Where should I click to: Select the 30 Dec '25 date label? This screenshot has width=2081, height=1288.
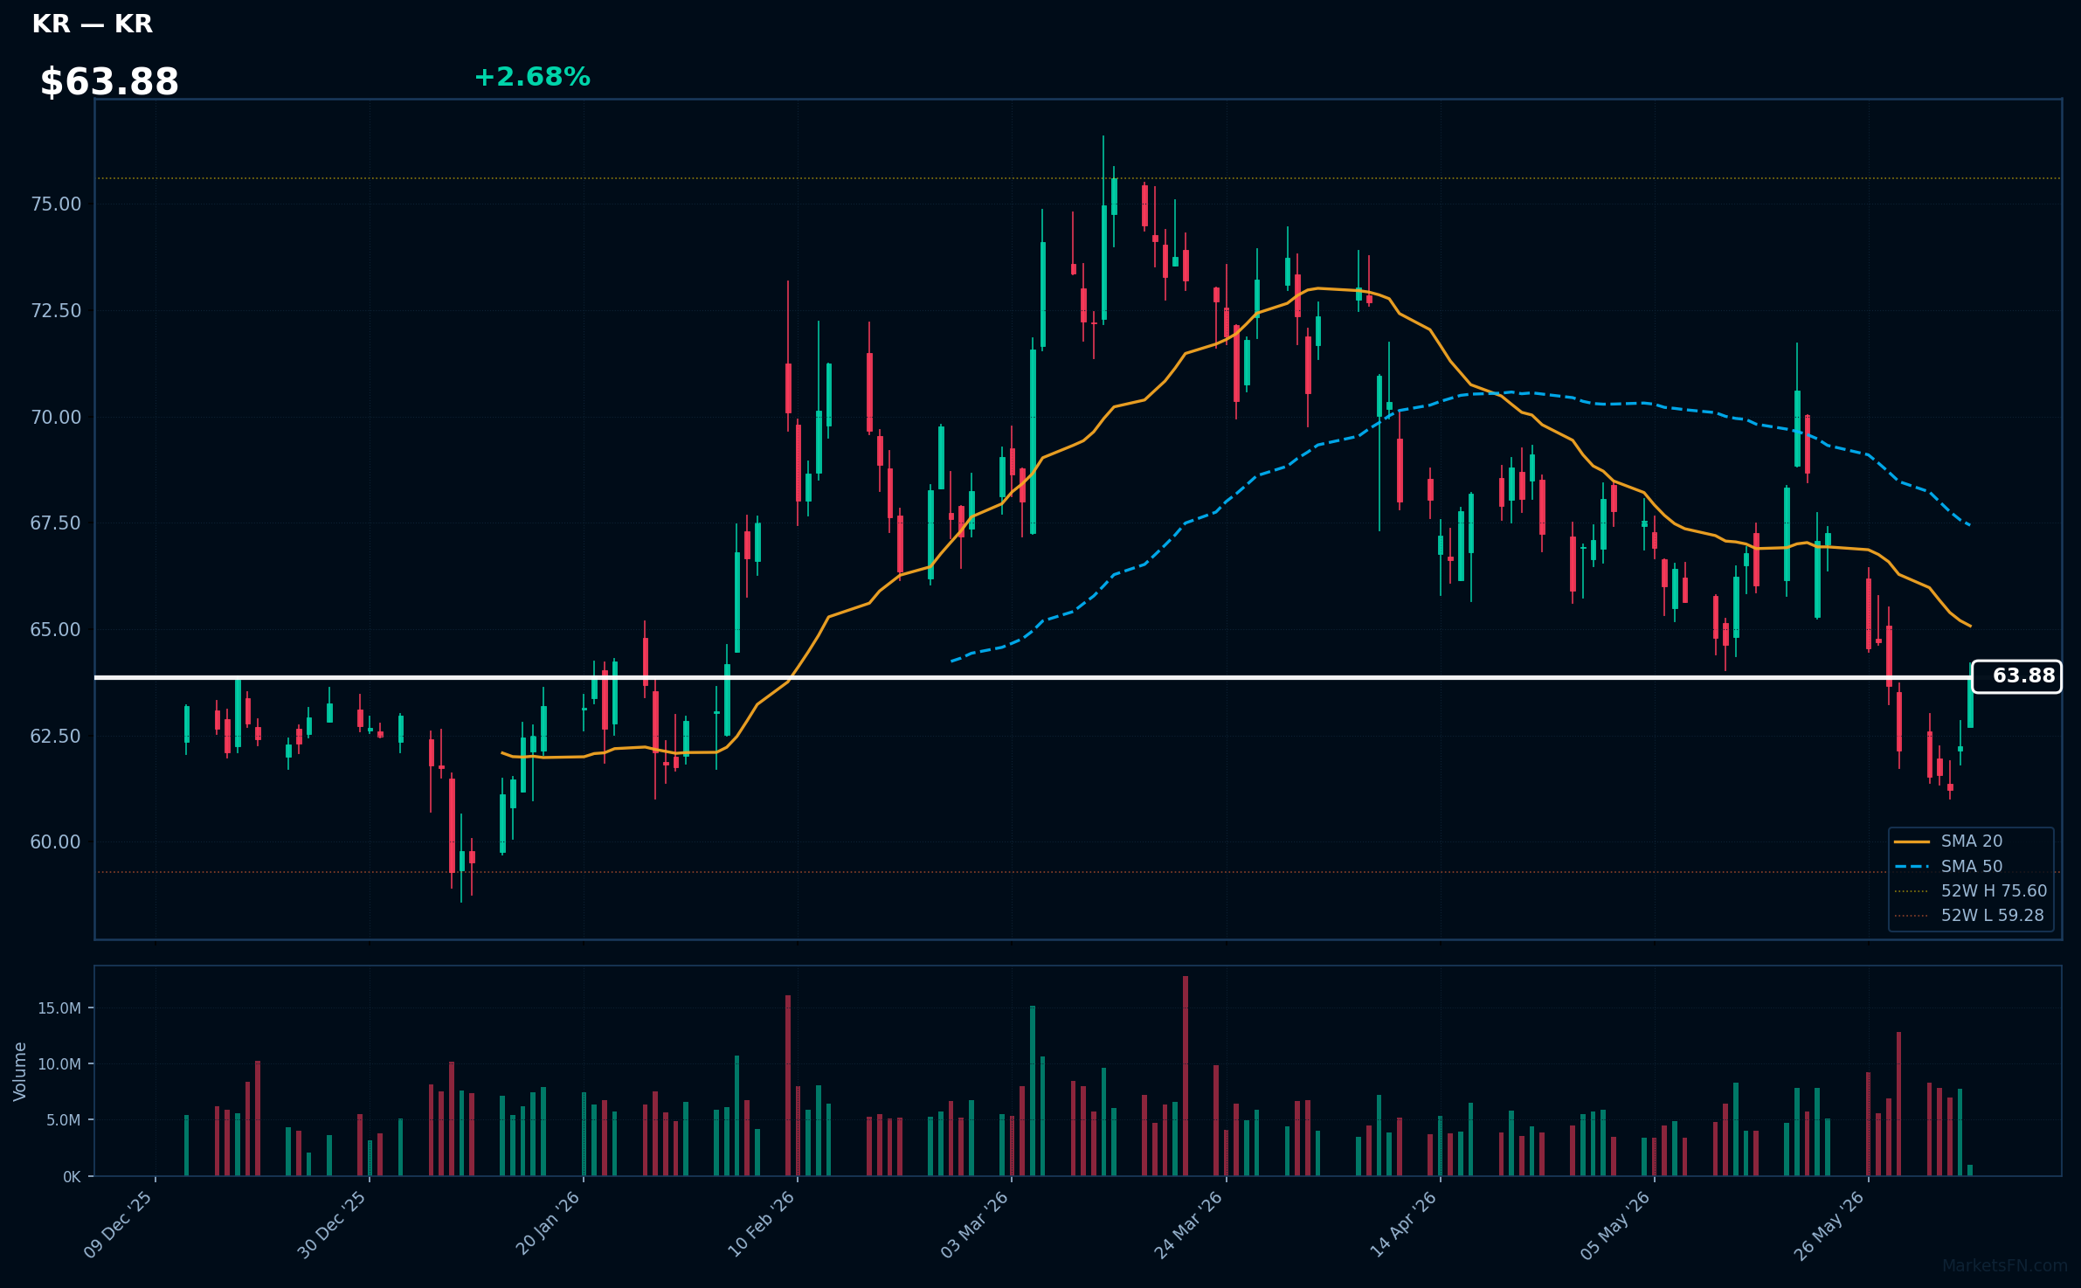[x=333, y=1224]
